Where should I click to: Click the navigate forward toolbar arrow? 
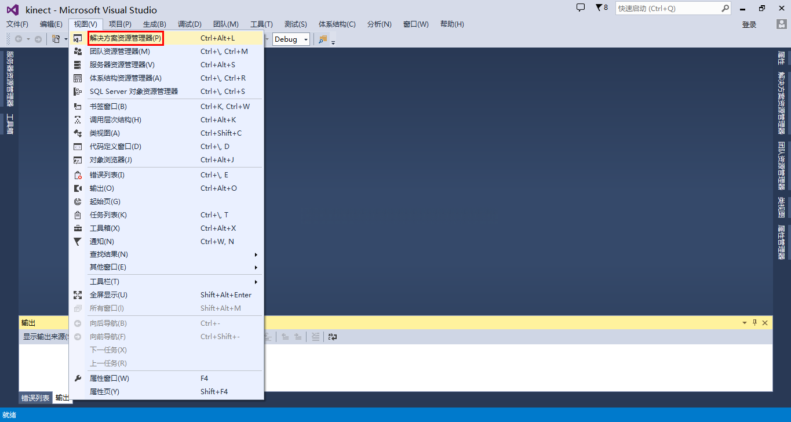click(38, 39)
